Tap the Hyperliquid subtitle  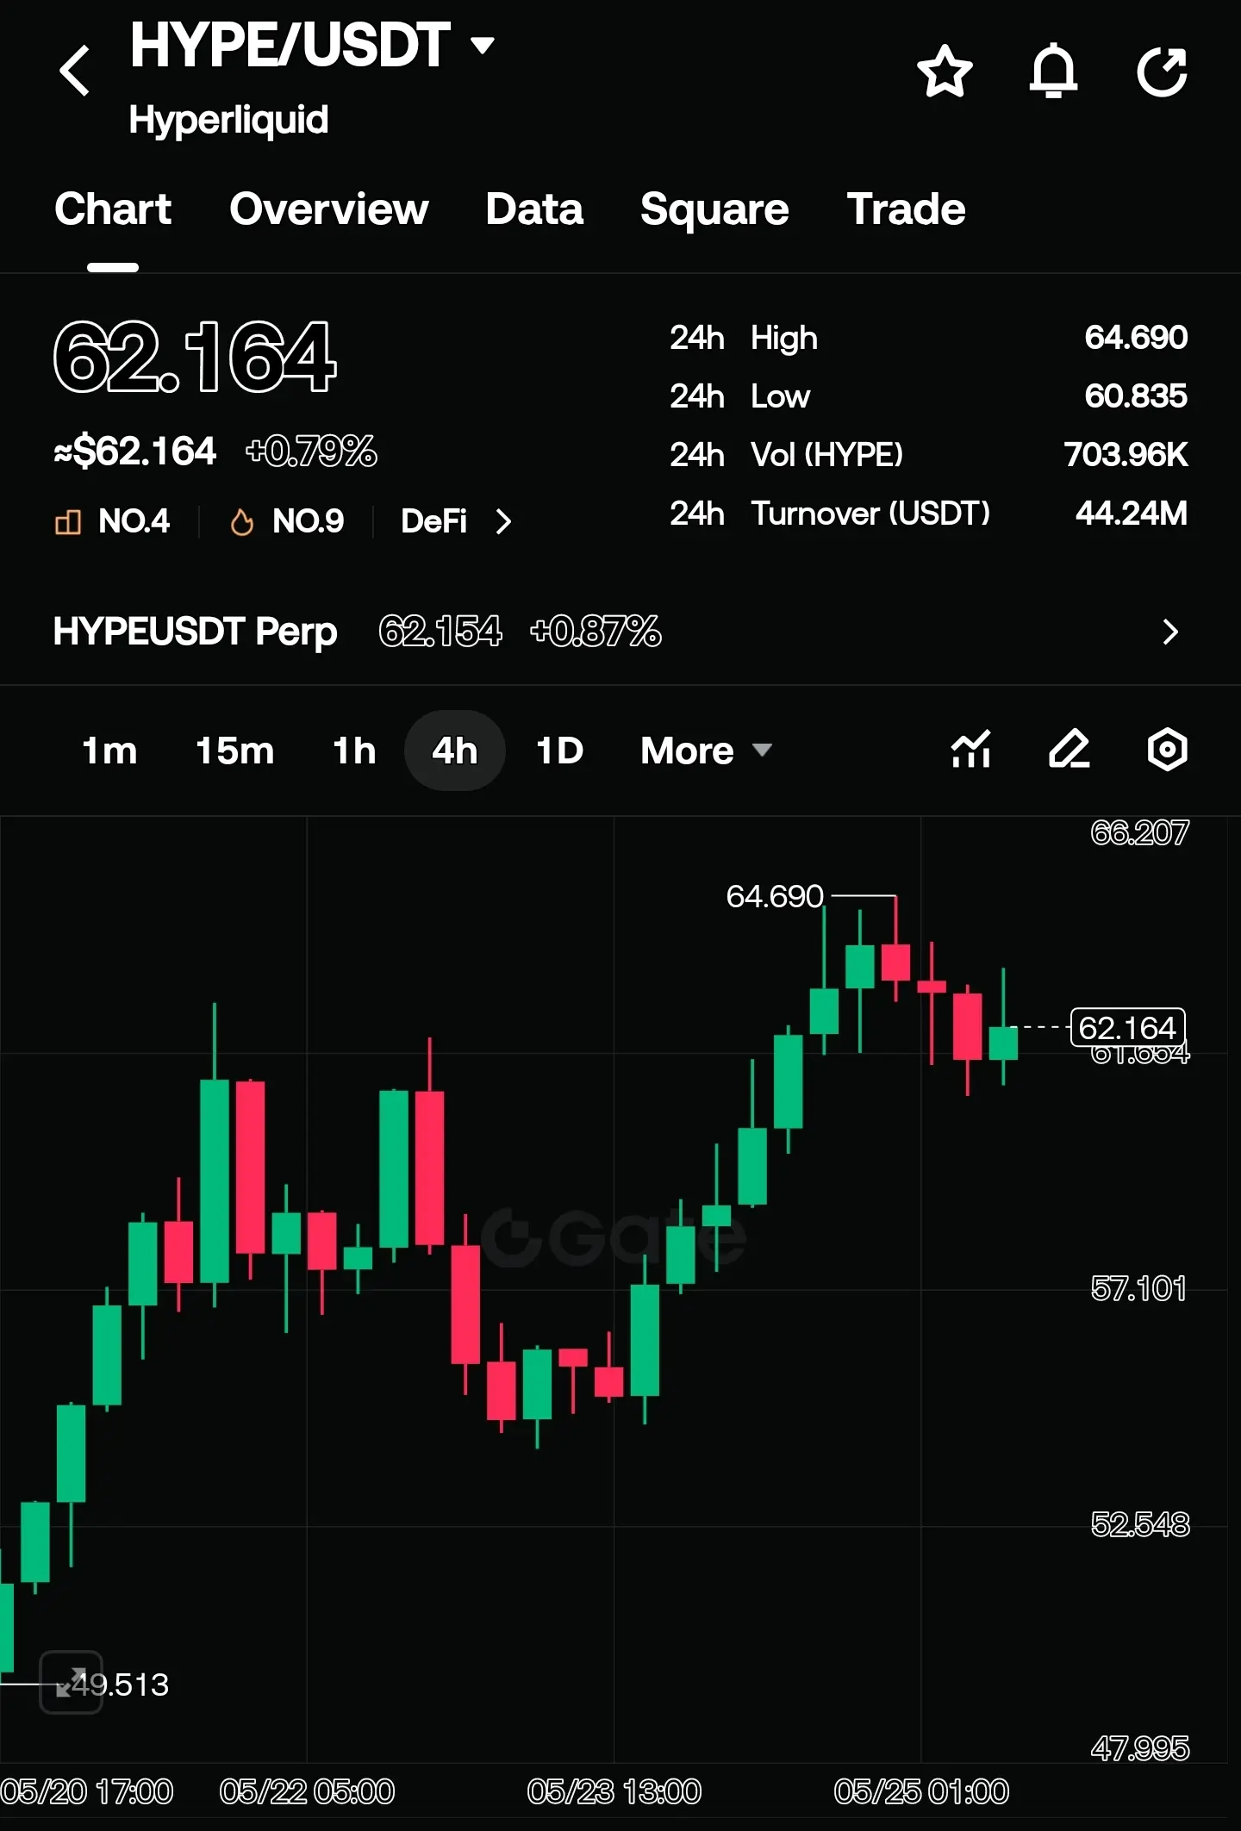click(228, 120)
